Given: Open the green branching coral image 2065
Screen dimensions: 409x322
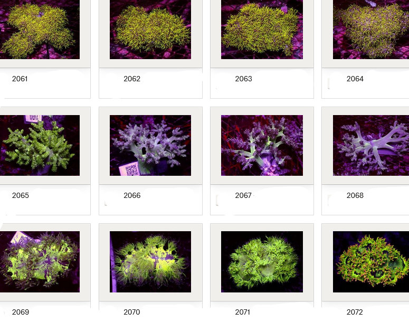Looking at the screenshot, I should click(40, 145).
